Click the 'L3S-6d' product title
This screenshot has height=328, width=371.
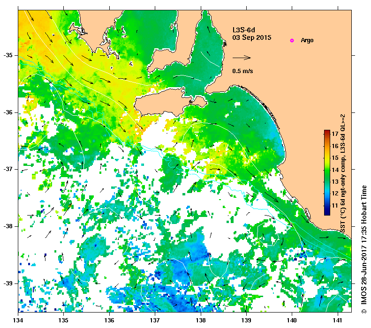244,30
